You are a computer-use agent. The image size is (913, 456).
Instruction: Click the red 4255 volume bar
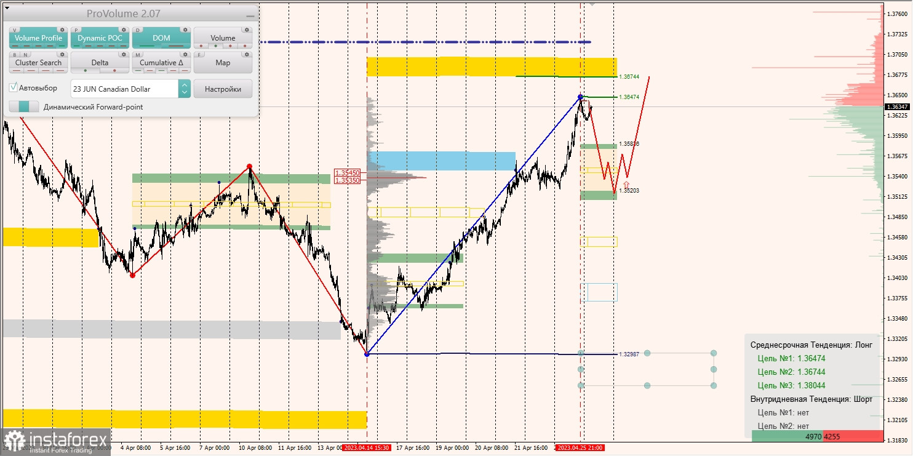[853, 436]
